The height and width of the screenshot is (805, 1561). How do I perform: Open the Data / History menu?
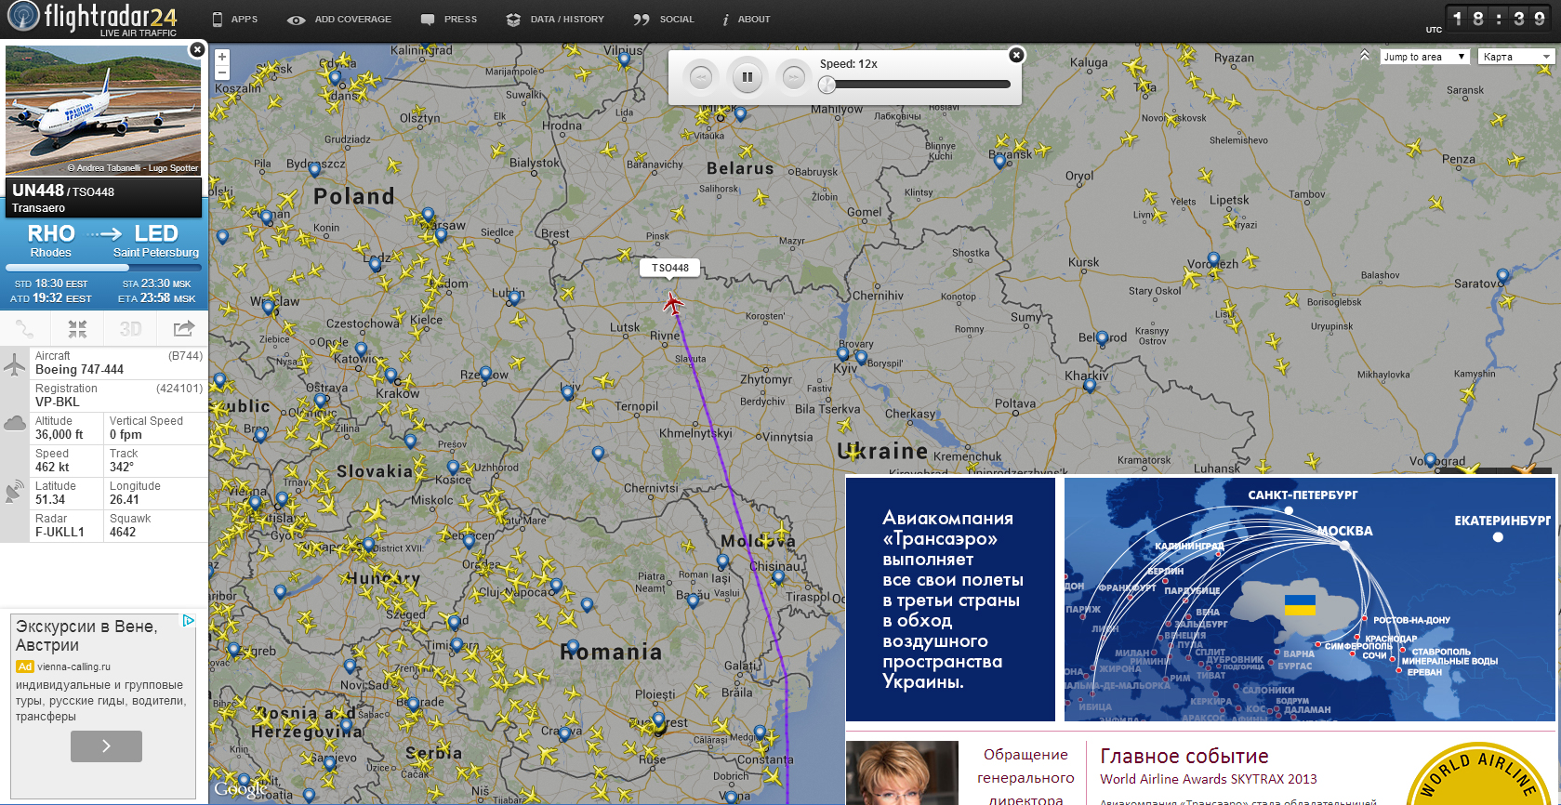tap(556, 20)
